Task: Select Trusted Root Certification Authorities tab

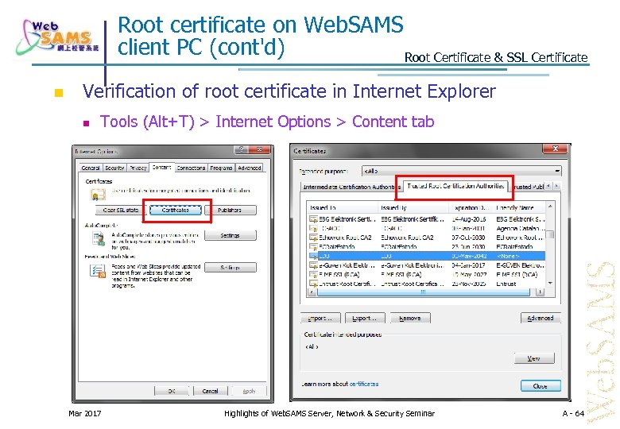Action: point(455,186)
